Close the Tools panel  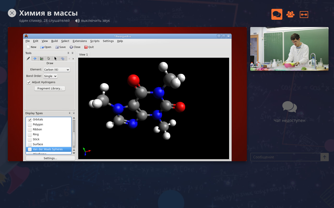(x=73, y=53)
